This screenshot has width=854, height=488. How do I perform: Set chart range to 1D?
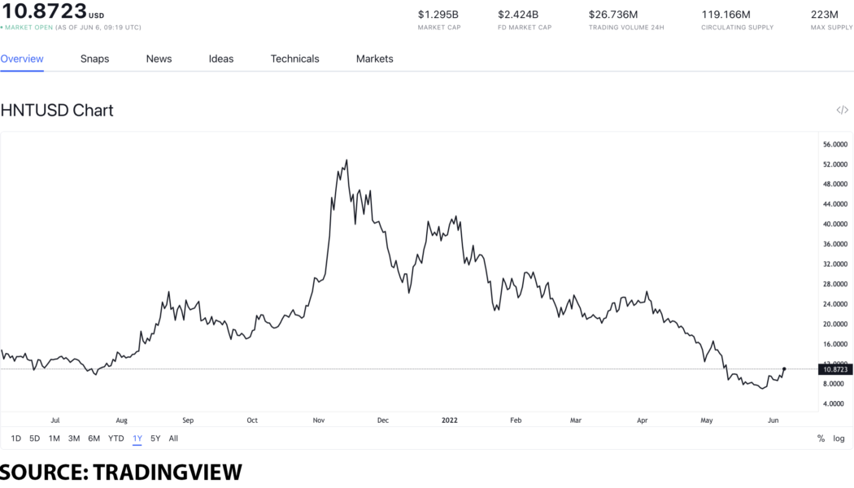16,438
